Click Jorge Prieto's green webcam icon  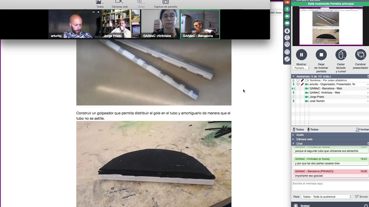click(x=307, y=97)
